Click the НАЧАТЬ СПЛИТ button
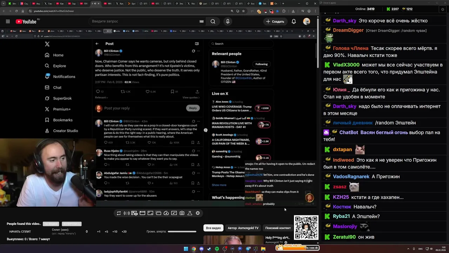 pos(20,232)
